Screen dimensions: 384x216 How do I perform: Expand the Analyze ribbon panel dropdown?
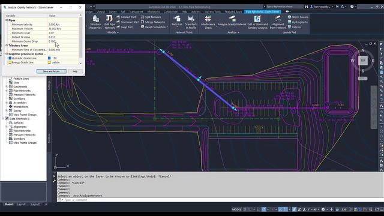pyautogui.click(x=233, y=32)
